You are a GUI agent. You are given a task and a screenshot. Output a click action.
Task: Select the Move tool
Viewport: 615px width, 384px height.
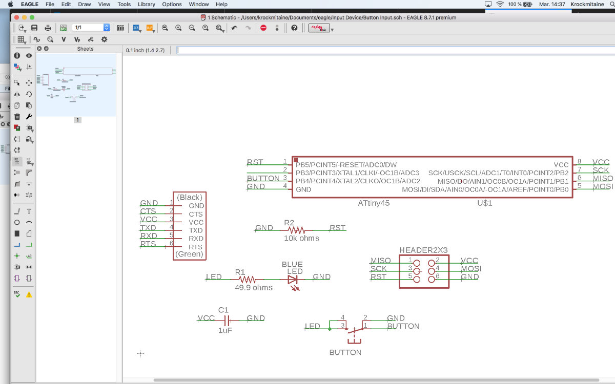point(29,82)
